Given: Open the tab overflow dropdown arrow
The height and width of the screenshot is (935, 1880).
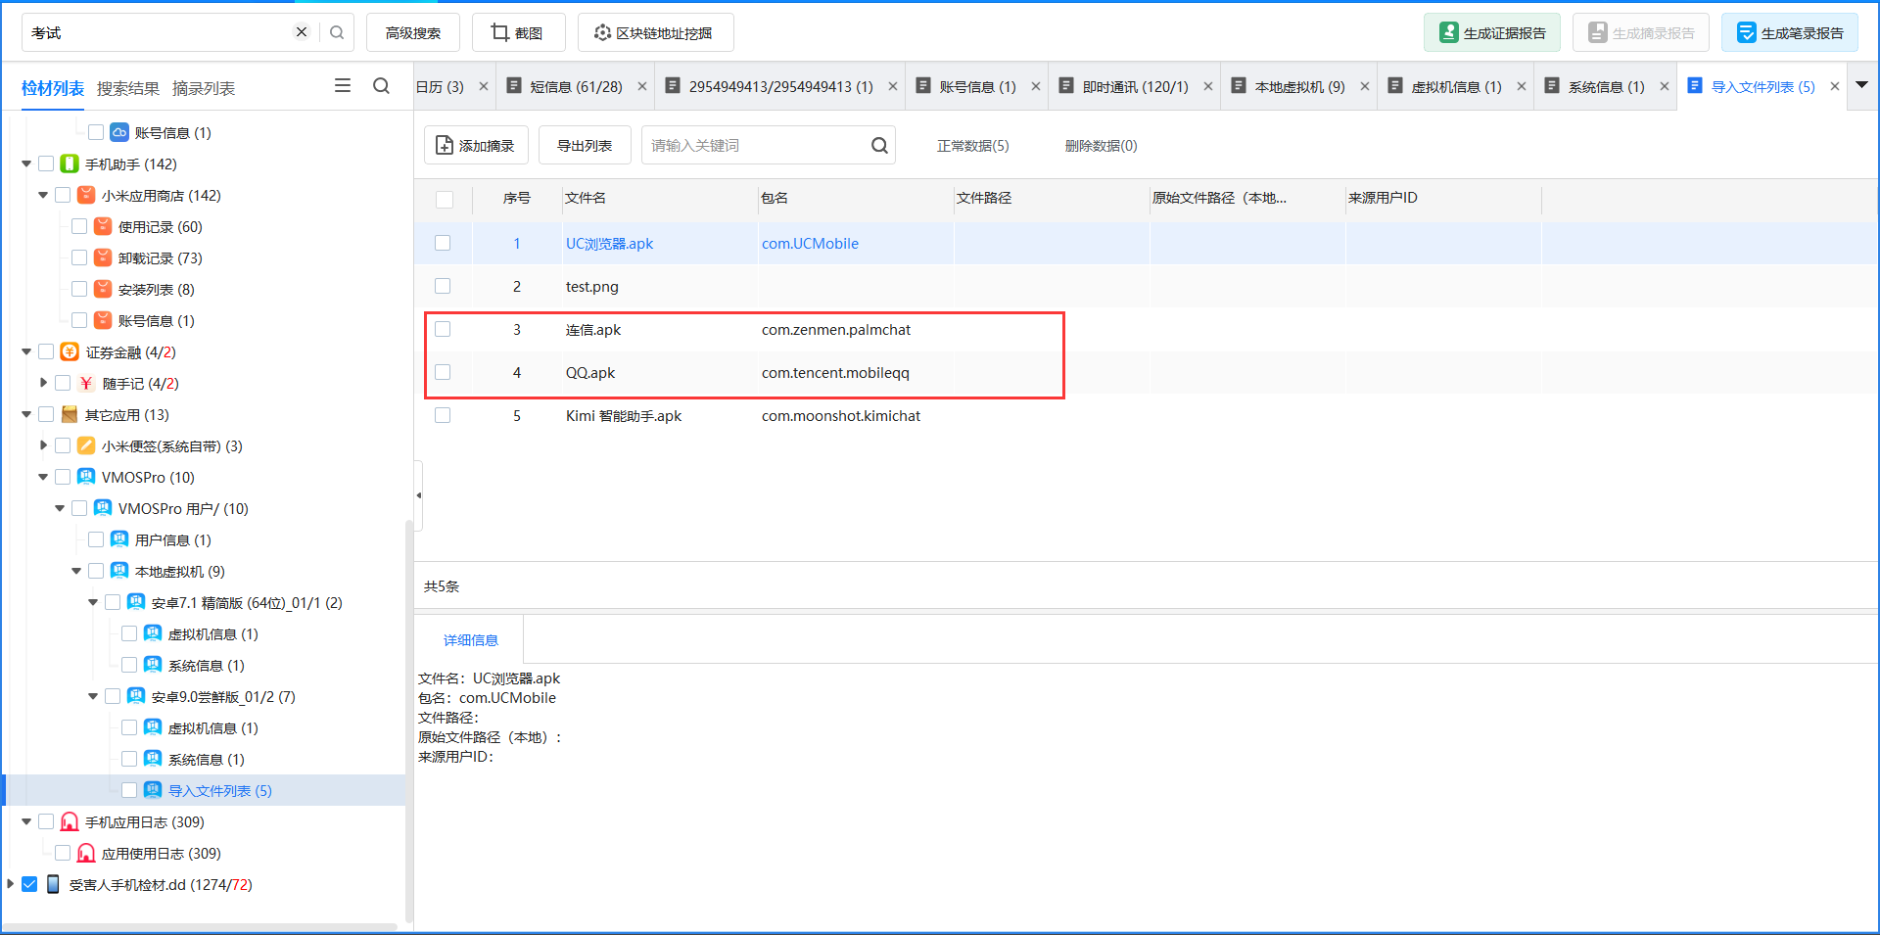Looking at the screenshot, I should 1863,86.
